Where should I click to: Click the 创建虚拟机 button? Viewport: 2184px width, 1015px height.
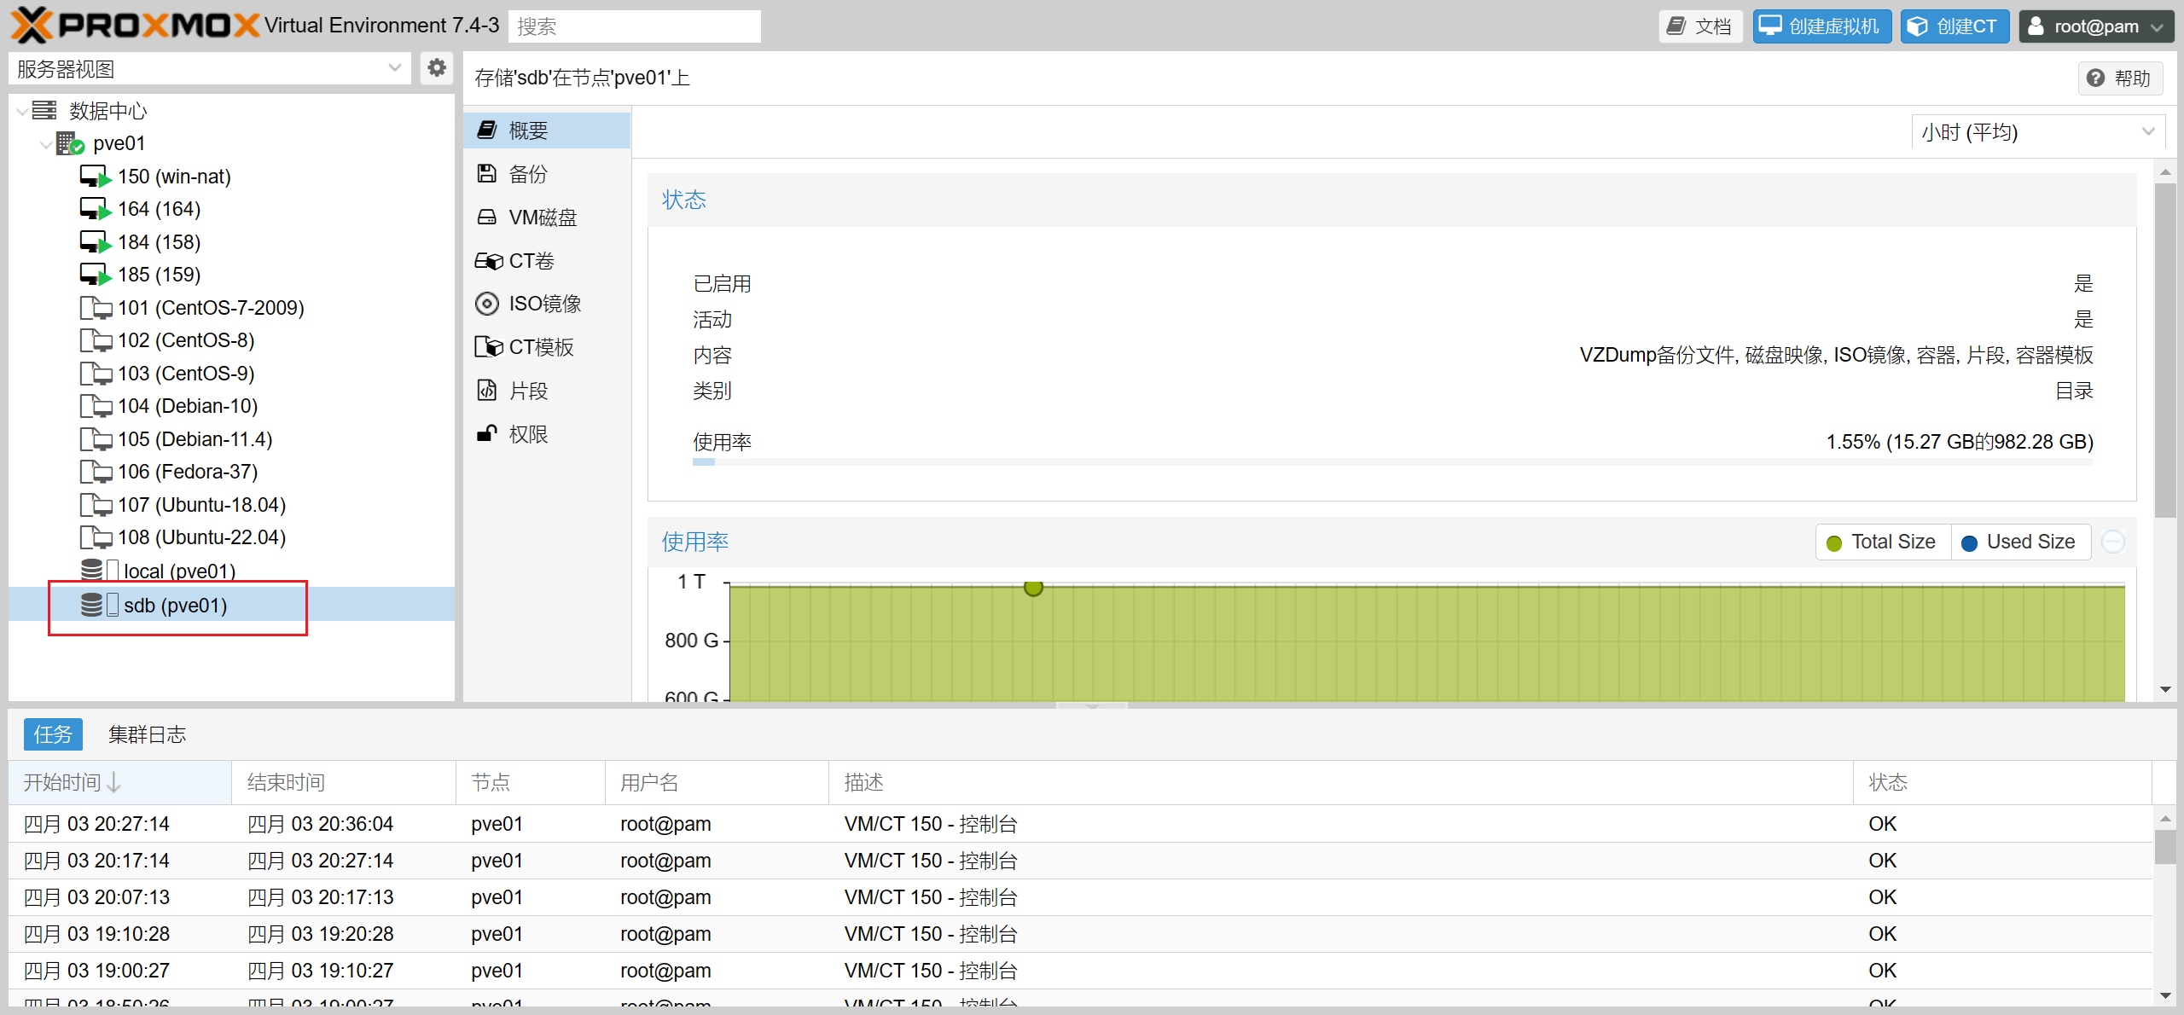point(1821,26)
